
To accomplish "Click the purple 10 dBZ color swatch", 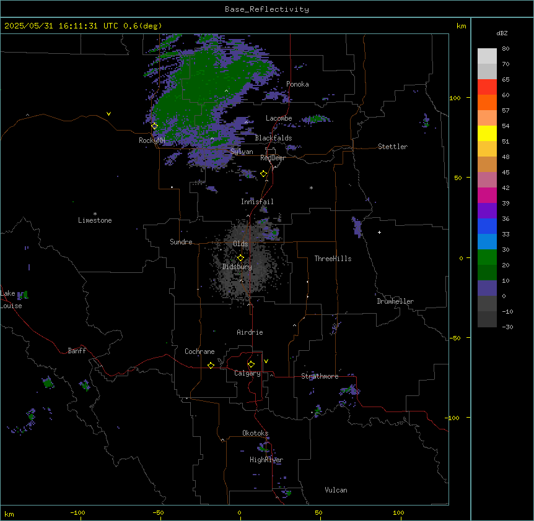I will tap(487, 288).
